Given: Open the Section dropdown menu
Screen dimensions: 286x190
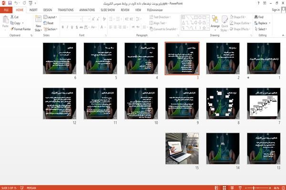Looking at the screenshot, I should coord(51,29).
